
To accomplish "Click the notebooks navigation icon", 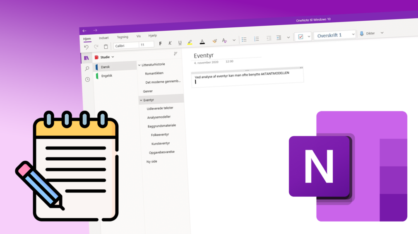I will point(86,58).
